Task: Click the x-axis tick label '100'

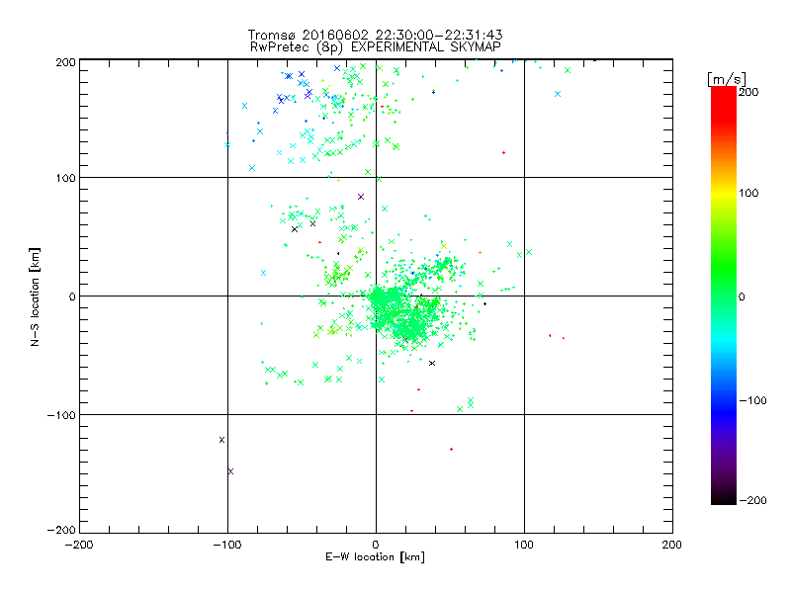Action: pyautogui.click(x=524, y=545)
